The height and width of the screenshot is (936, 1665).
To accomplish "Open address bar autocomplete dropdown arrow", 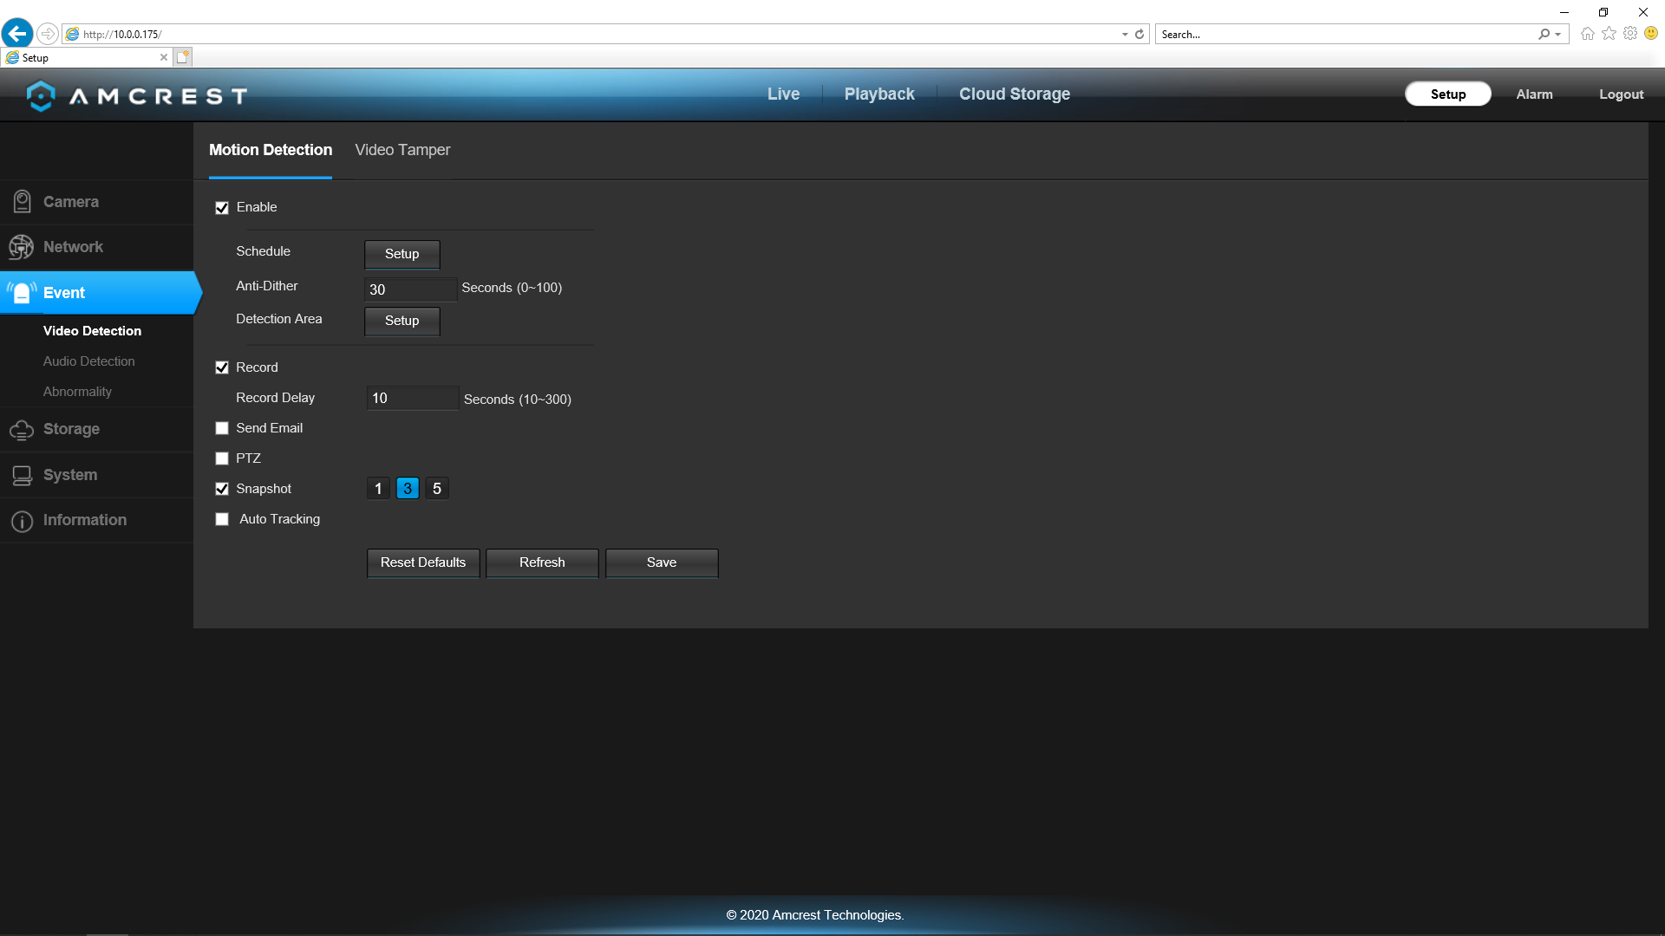I will (x=1125, y=35).
